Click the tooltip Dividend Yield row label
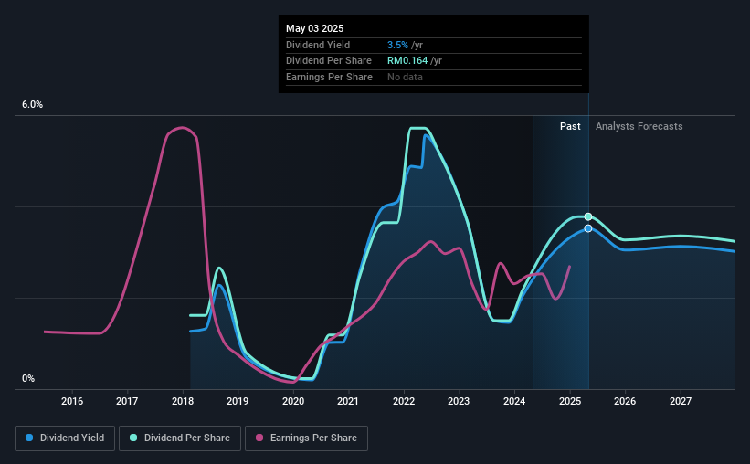The image size is (750, 464). 318,45
